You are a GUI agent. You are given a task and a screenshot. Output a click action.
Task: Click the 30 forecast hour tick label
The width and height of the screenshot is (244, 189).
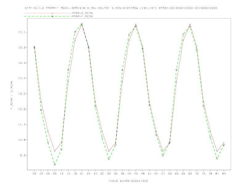click(x=102, y=174)
